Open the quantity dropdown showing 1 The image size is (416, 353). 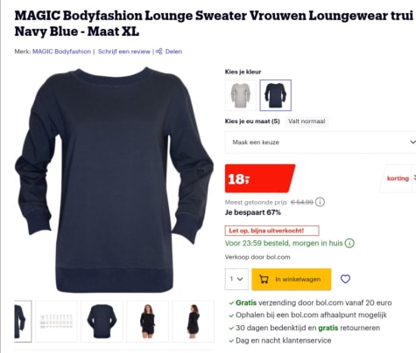(236, 279)
